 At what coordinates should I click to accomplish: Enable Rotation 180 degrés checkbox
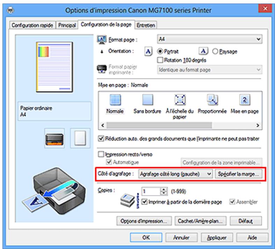160,60
